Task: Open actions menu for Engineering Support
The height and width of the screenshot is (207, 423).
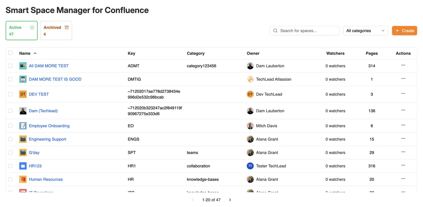Action: (403, 139)
